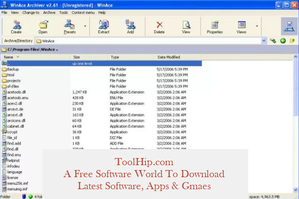
Task: Open the Context menu menu
Action: tap(83, 12)
